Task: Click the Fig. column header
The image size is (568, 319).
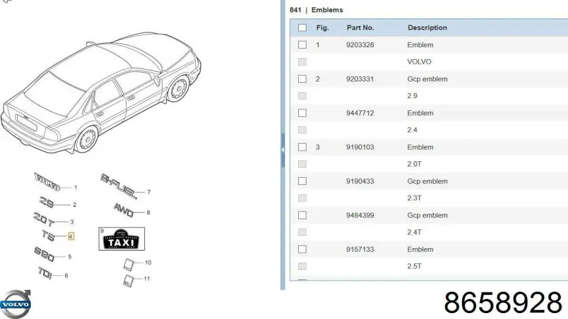Action: (x=322, y=28)
